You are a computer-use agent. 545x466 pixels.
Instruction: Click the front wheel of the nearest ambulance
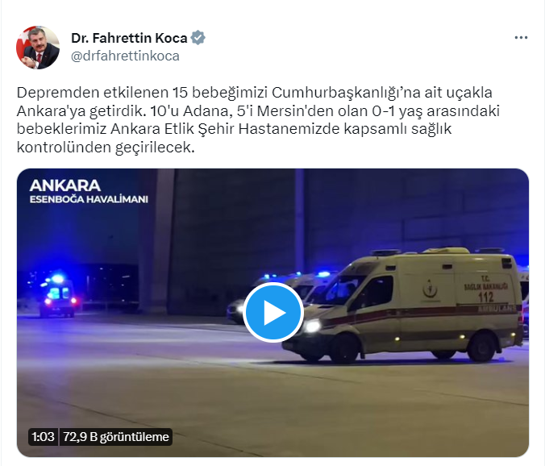343,348
